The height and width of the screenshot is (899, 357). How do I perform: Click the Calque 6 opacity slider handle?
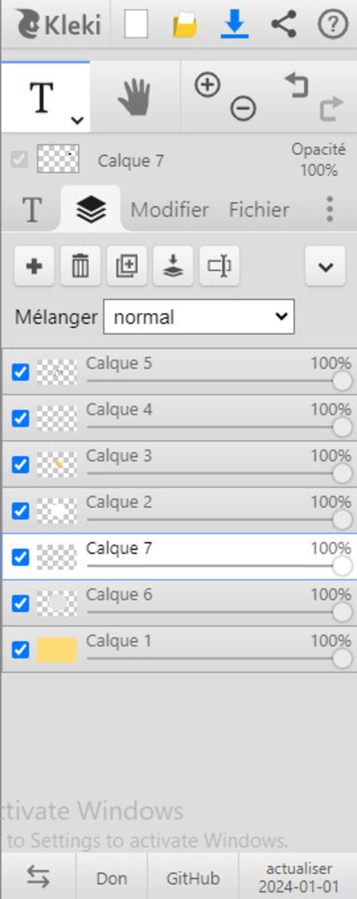click(342, 612)
